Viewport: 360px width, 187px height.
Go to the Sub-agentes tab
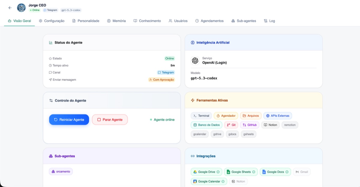tap(244, 21)
